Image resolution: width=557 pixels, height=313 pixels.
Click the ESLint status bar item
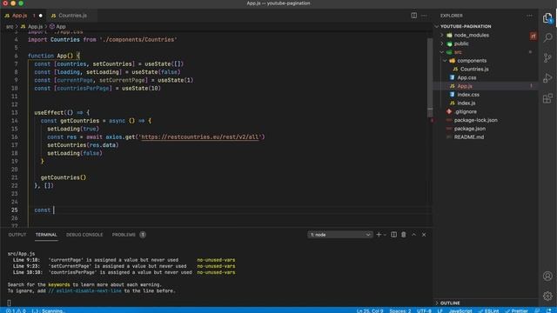[488, 310]
